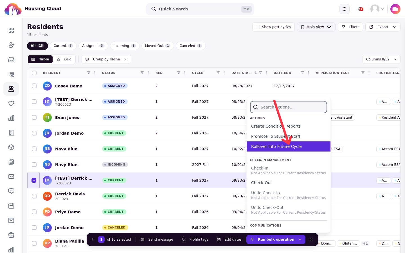Tick the select-all residents checkbox

pos(34,73)
